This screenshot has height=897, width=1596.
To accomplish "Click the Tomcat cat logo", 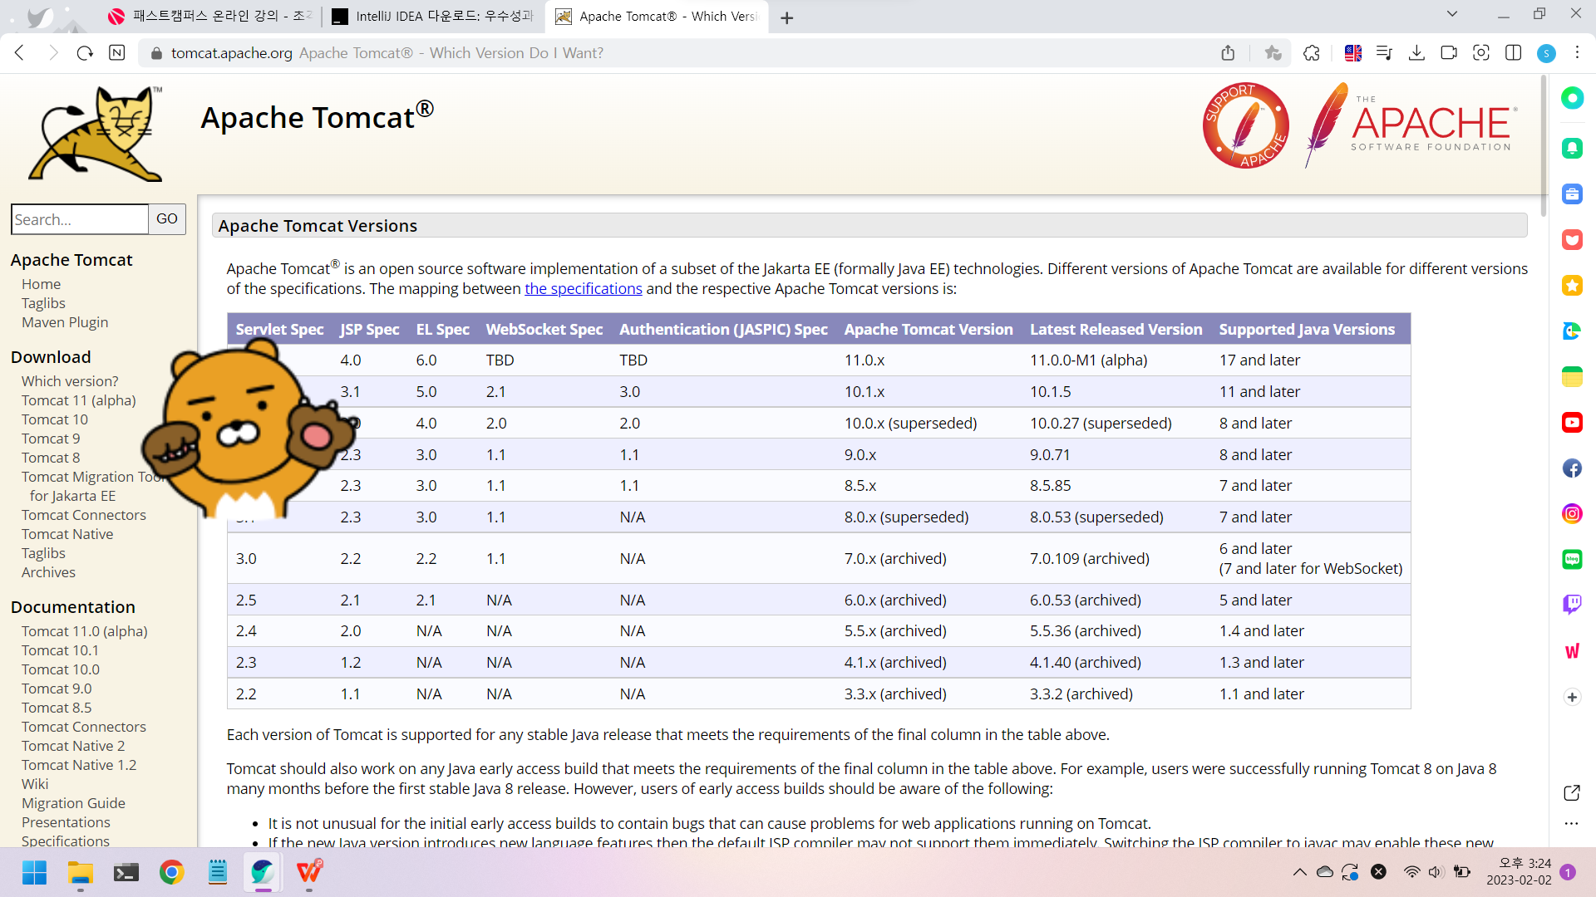I will click(96, 133).
